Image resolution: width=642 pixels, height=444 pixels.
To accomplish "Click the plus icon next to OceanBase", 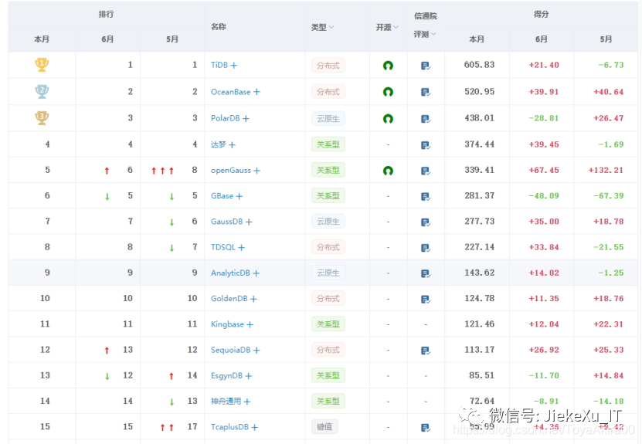I will [256, 92].
